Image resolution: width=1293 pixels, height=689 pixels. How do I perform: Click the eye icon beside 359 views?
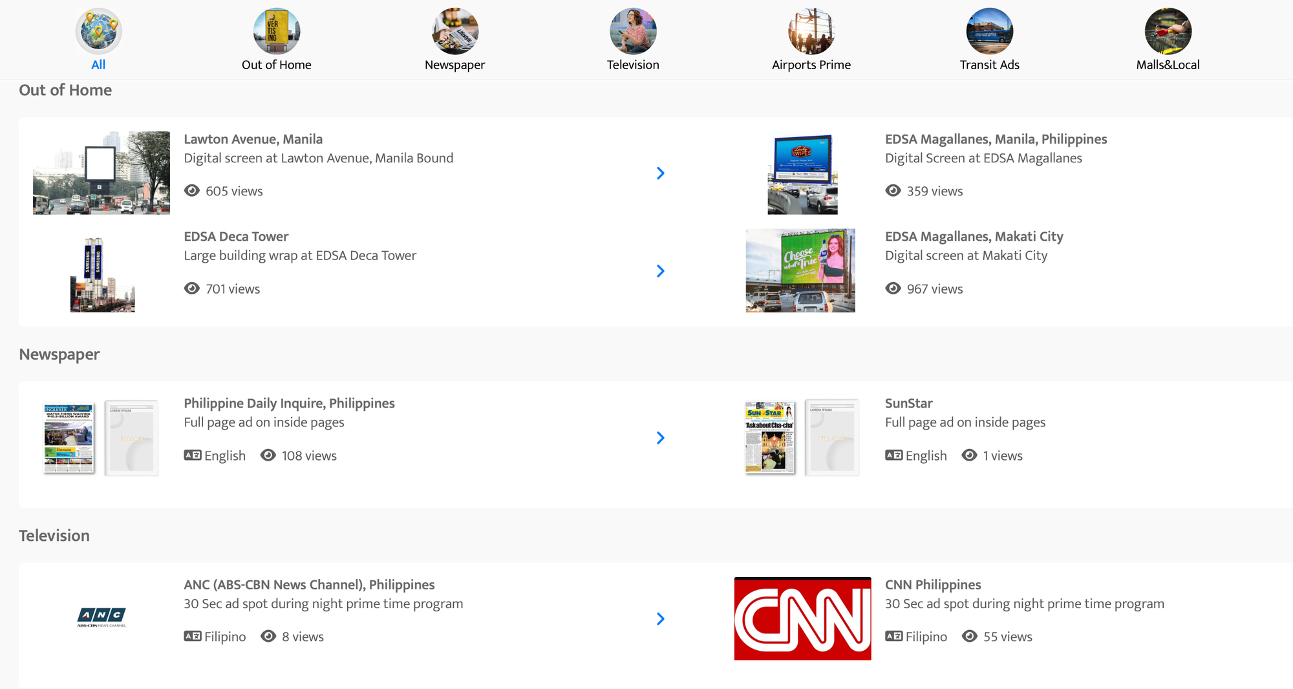[893, 191]
